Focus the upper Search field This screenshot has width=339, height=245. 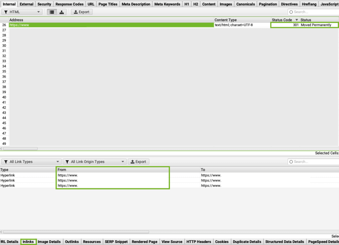(x=313, y=12)
